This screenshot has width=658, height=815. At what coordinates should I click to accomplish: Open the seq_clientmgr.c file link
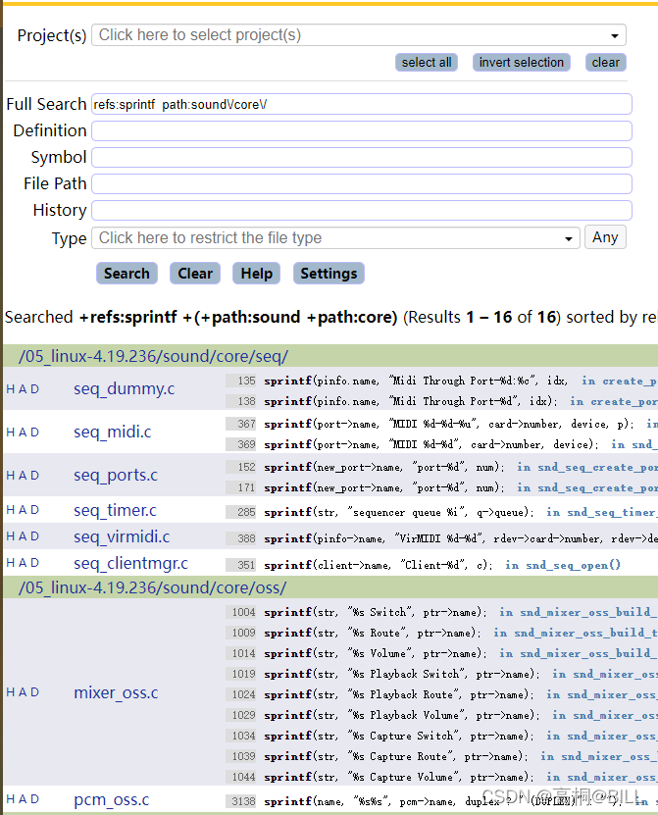[x=130, y=563]
